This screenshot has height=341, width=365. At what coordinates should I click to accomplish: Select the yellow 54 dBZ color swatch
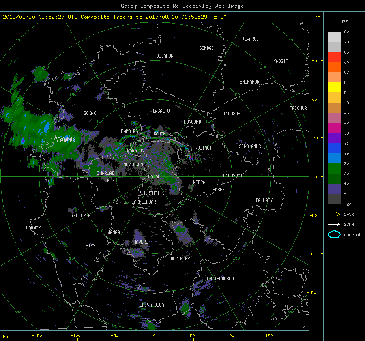point(334,87)
